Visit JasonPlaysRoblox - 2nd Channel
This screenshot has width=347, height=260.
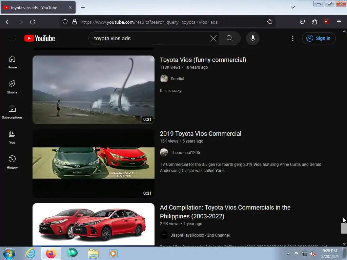click(200, 235)
